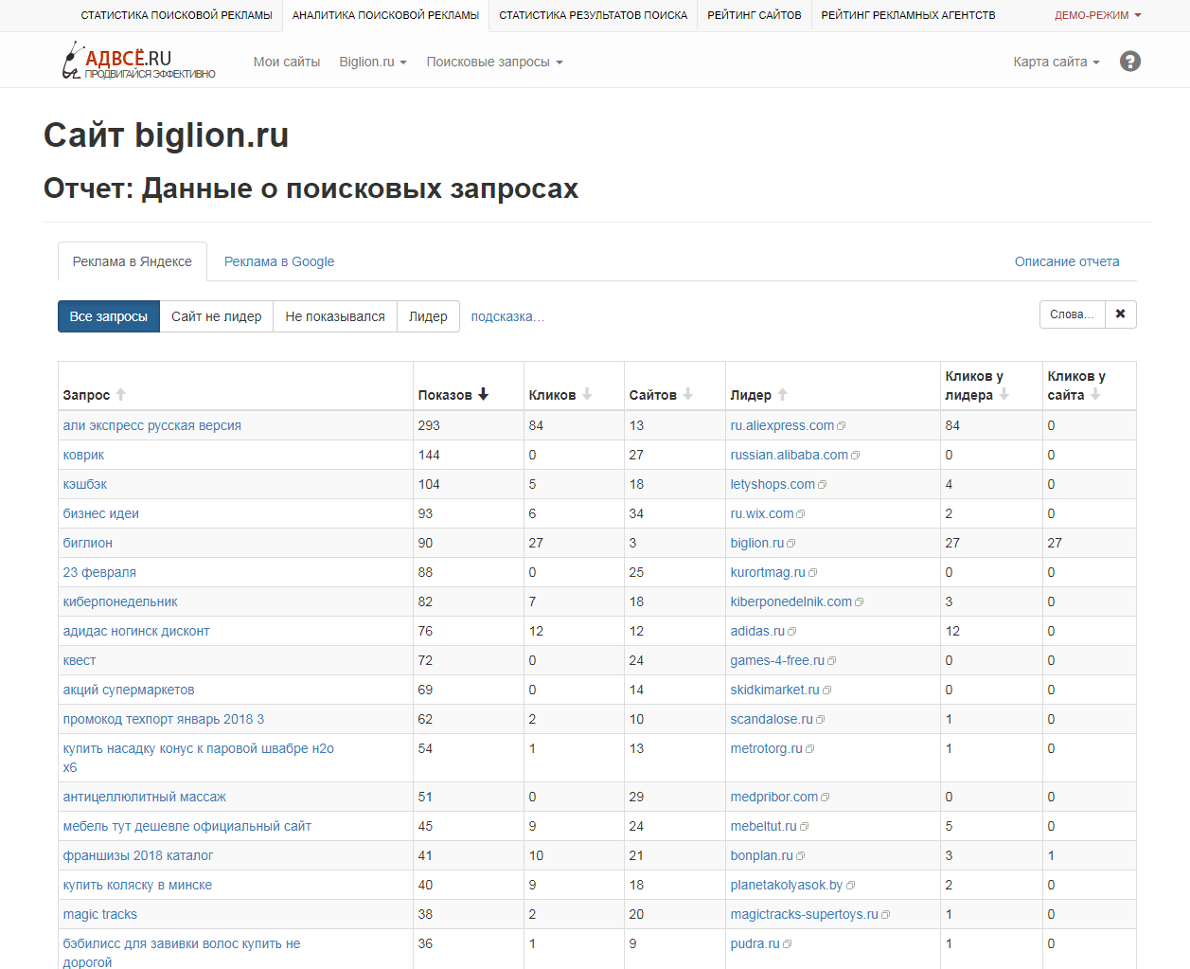
Task: Click inside the Слова... search field
Action: (x=1071, y=314)
